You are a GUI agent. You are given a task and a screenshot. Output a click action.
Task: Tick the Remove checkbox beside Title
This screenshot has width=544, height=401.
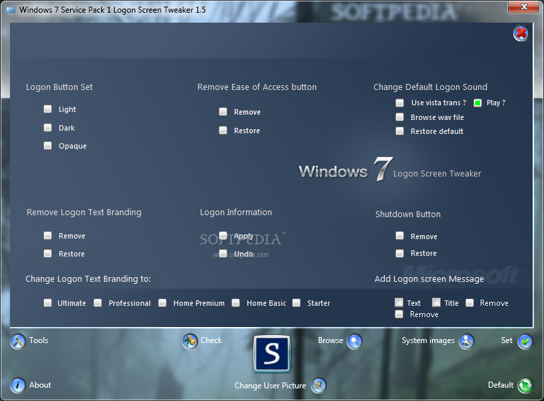tap(470, 303)
